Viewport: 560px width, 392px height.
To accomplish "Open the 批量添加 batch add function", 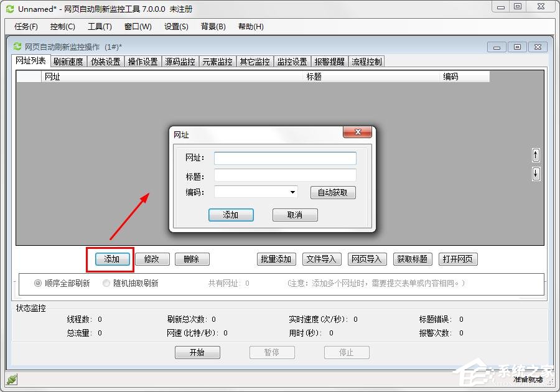I will [276, 259].
